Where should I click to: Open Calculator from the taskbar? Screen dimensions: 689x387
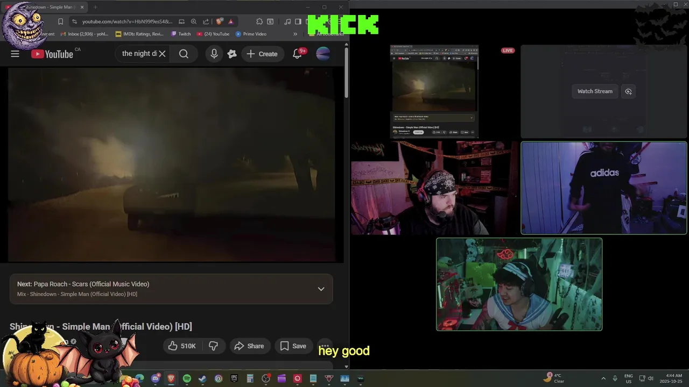(250, 378)
